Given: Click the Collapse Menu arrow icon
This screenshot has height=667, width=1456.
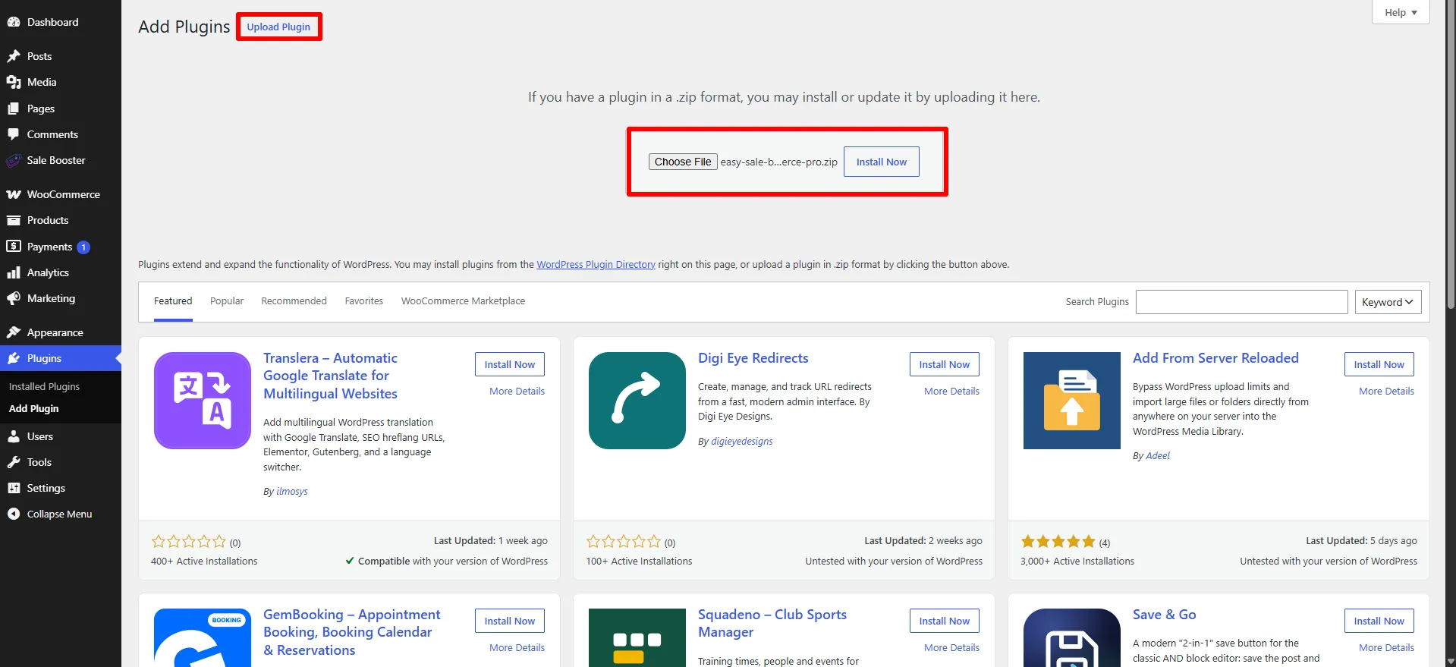Looking at the screenshot, I should tap(14, 514).
